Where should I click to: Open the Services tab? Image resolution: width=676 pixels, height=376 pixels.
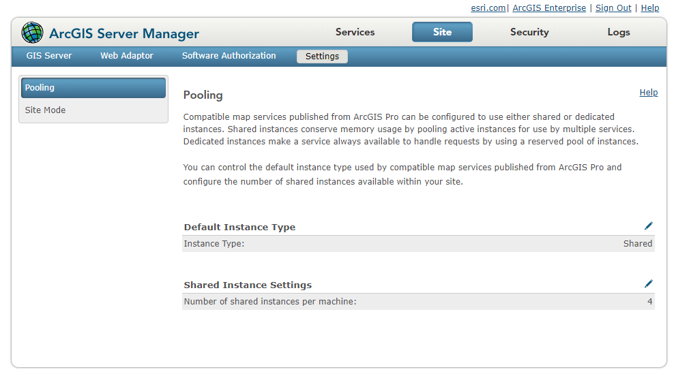point(355,32)
